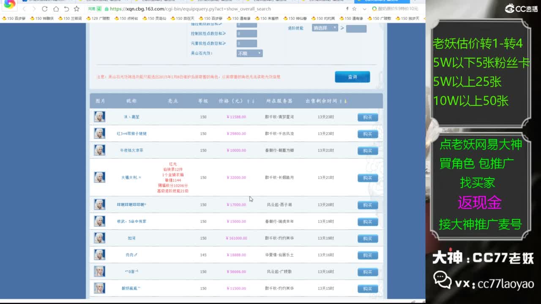Click 购买 for the ¥161000.00 listing
The width and height of the screenshot is (541, 304).
[x=367, y=239]
